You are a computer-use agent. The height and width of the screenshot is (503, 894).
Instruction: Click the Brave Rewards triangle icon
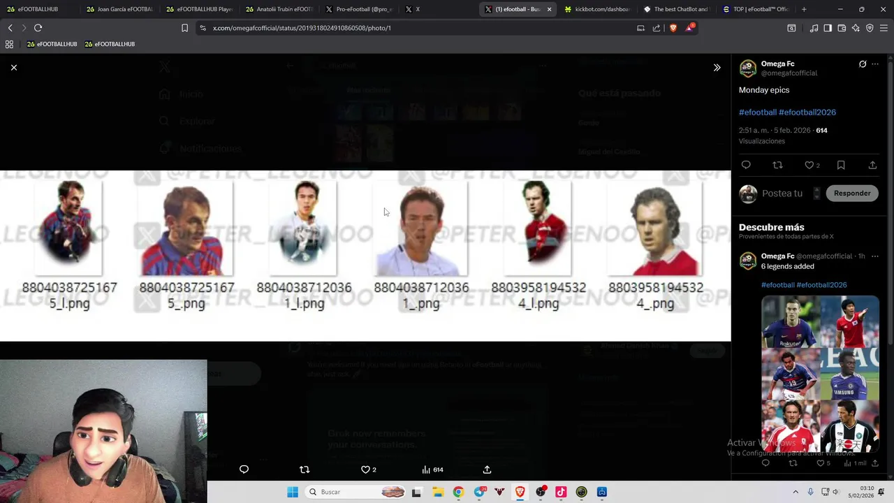pyautogui.click(x=689, y=28)
